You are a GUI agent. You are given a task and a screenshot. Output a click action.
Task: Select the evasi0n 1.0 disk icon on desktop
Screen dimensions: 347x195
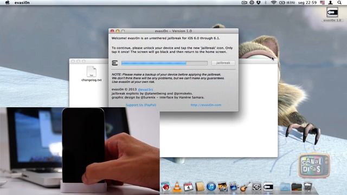pyautogui.click(x=332, y=12)
